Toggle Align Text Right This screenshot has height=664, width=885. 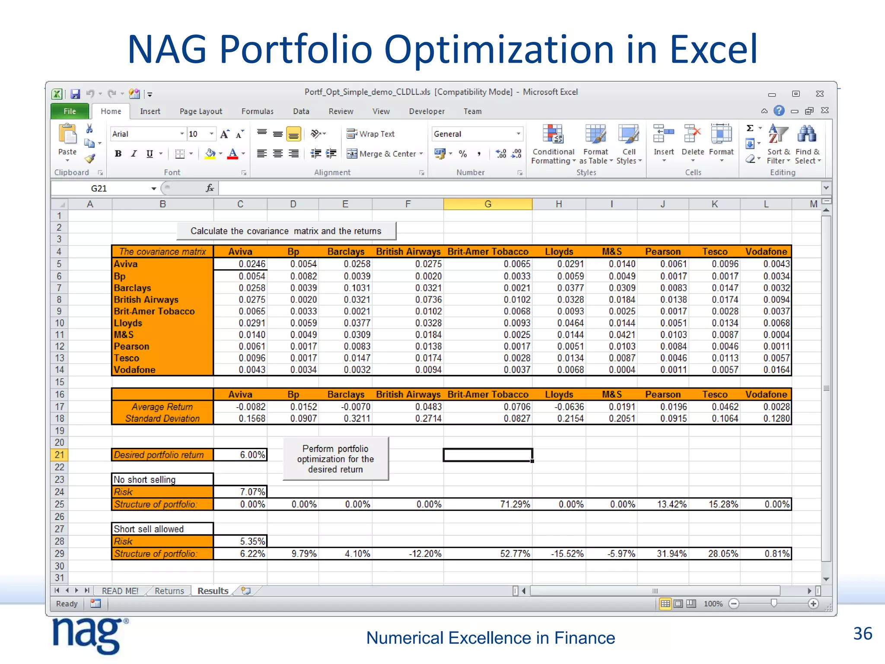coord(294,153)
